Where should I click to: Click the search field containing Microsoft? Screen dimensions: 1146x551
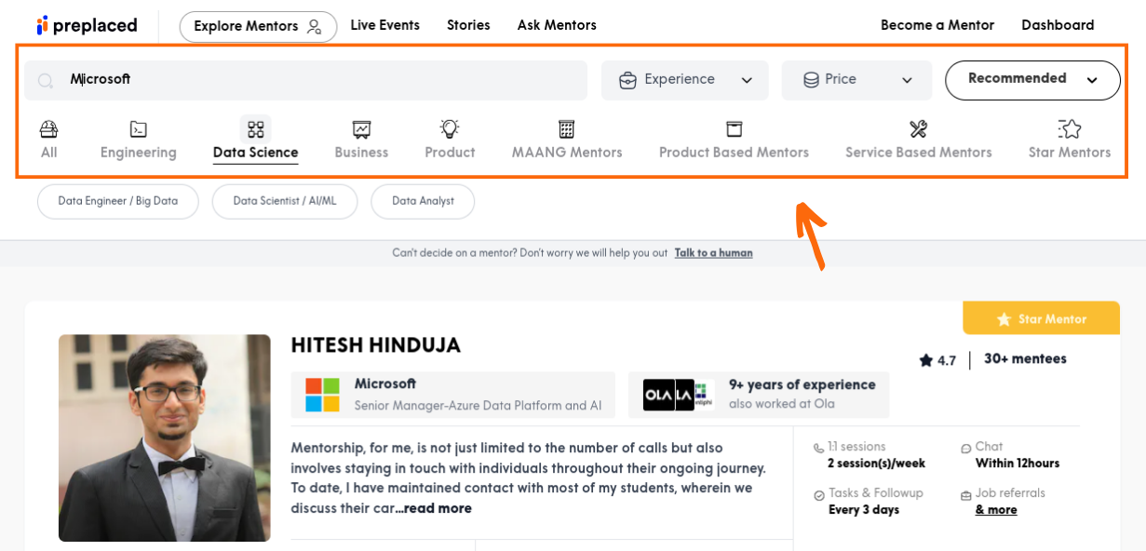tap(306, 80)
